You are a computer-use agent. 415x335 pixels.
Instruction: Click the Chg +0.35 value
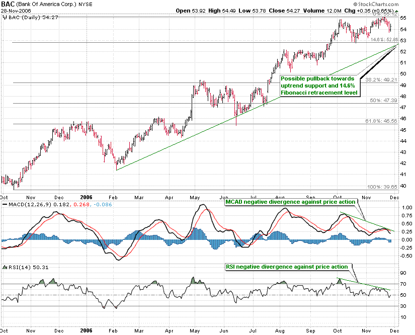[x=357, y=11]
